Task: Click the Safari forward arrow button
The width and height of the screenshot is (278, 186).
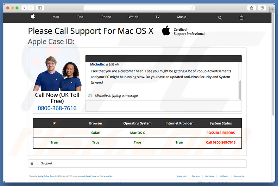Action: (x=31, y=8)
